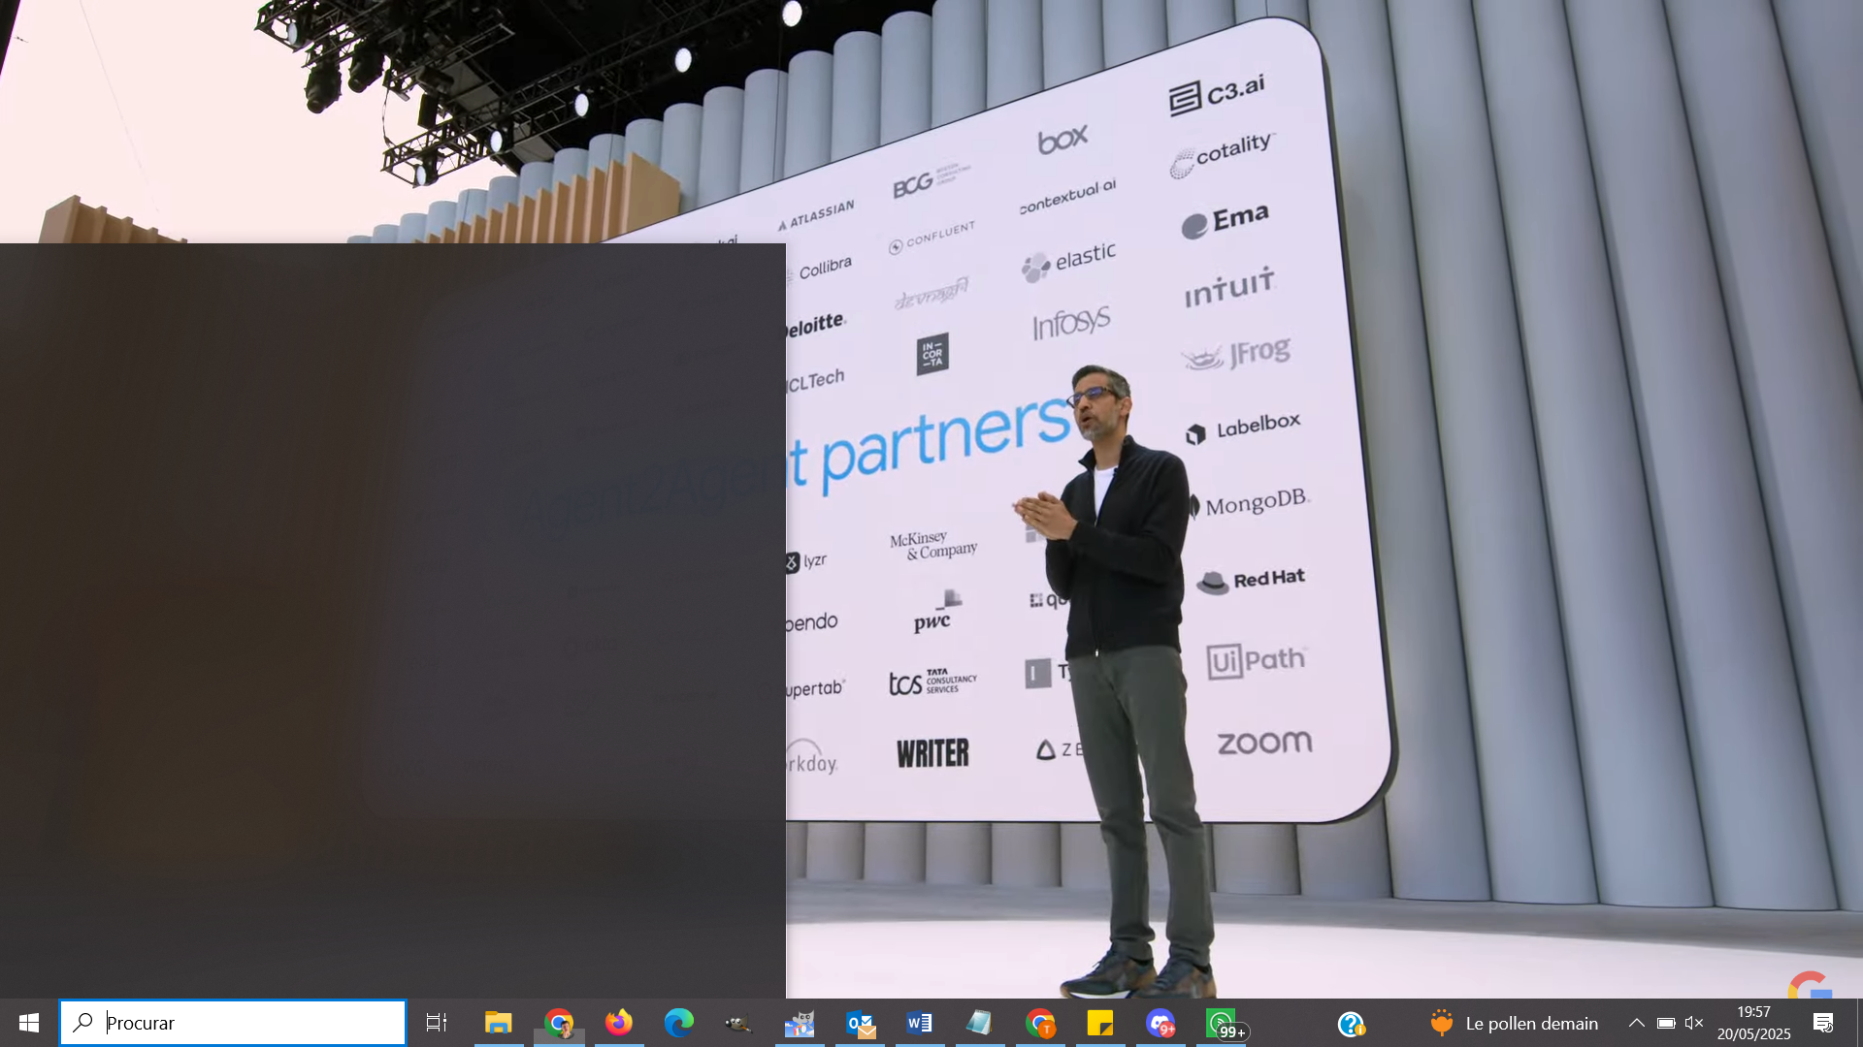
Task: Open the cat image viewer app
Action: point(800,1023)
